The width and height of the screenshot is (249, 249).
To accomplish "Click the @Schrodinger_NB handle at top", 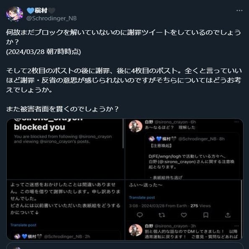I will pos(52,18).
